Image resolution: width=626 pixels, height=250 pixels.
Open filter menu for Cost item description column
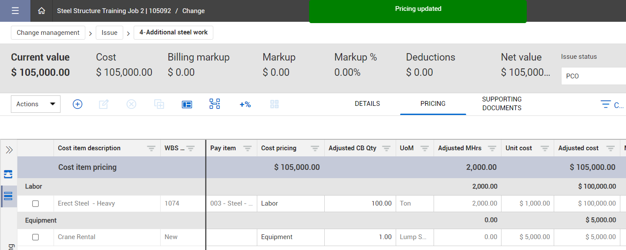coord(151,149)
